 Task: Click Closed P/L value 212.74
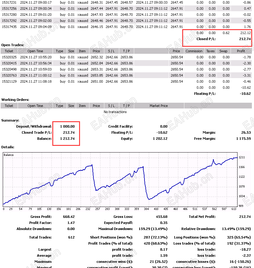245,39
